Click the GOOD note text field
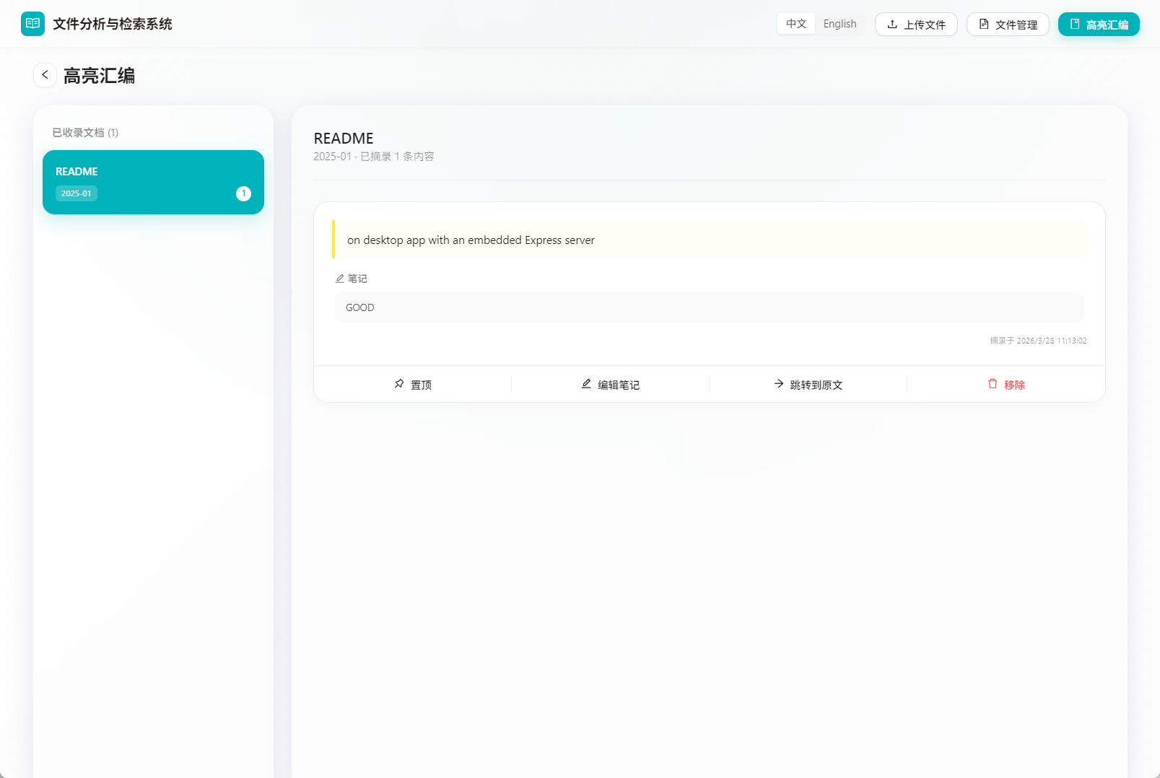 tap(709, 307)
